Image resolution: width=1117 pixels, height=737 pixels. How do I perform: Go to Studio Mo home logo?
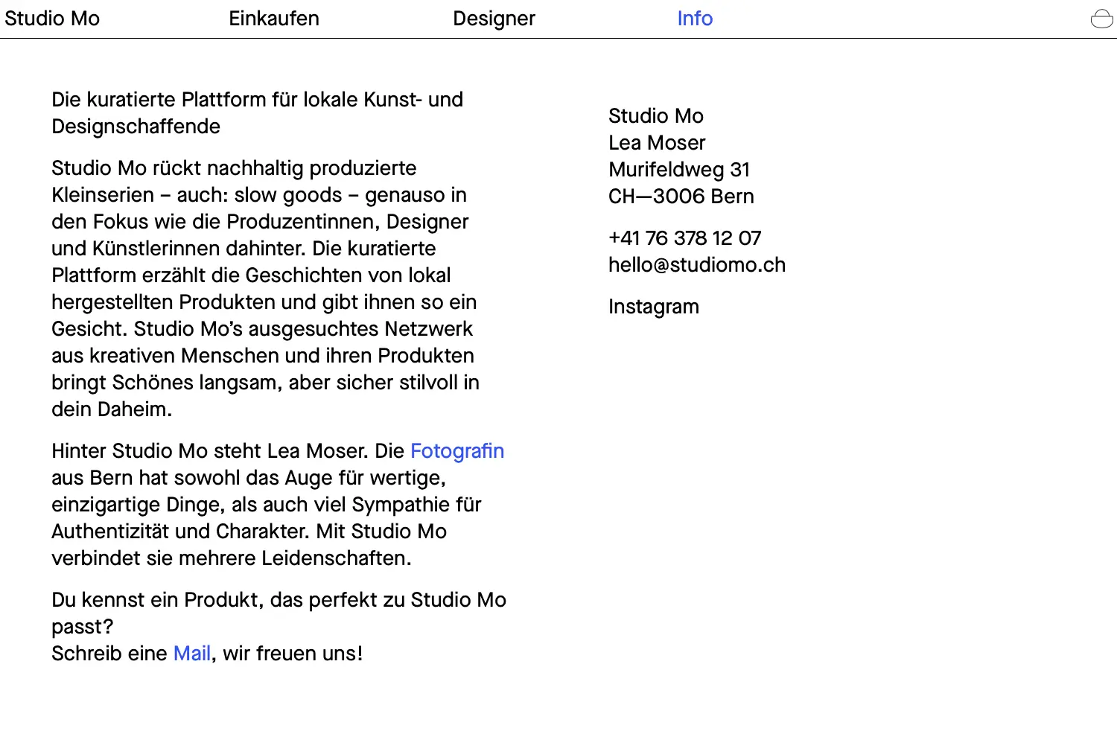[x=52, y=19]
